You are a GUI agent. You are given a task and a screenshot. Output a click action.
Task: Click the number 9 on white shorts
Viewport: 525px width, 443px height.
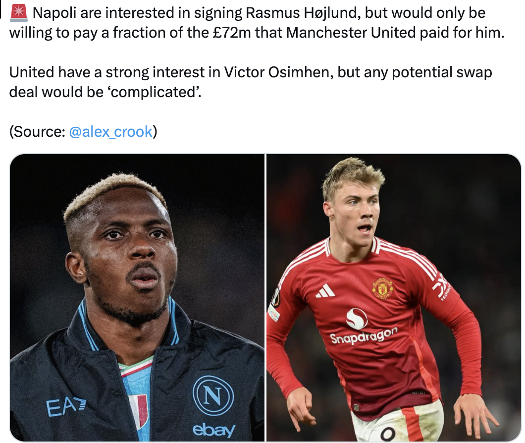click(388, 434)
